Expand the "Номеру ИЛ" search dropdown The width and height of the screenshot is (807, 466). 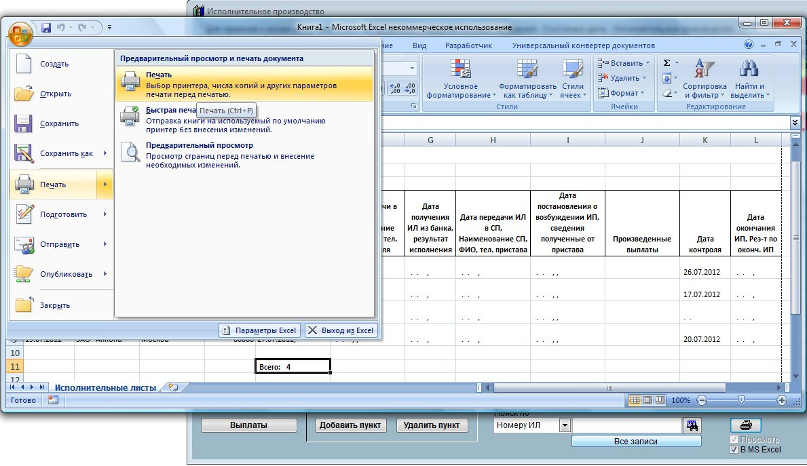click(x=564, y=425)
